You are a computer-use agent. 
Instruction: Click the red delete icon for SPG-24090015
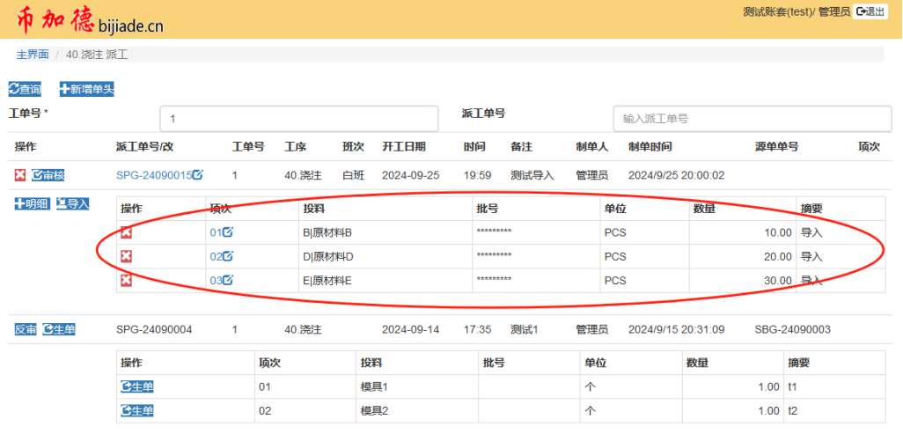pos(19,175)
